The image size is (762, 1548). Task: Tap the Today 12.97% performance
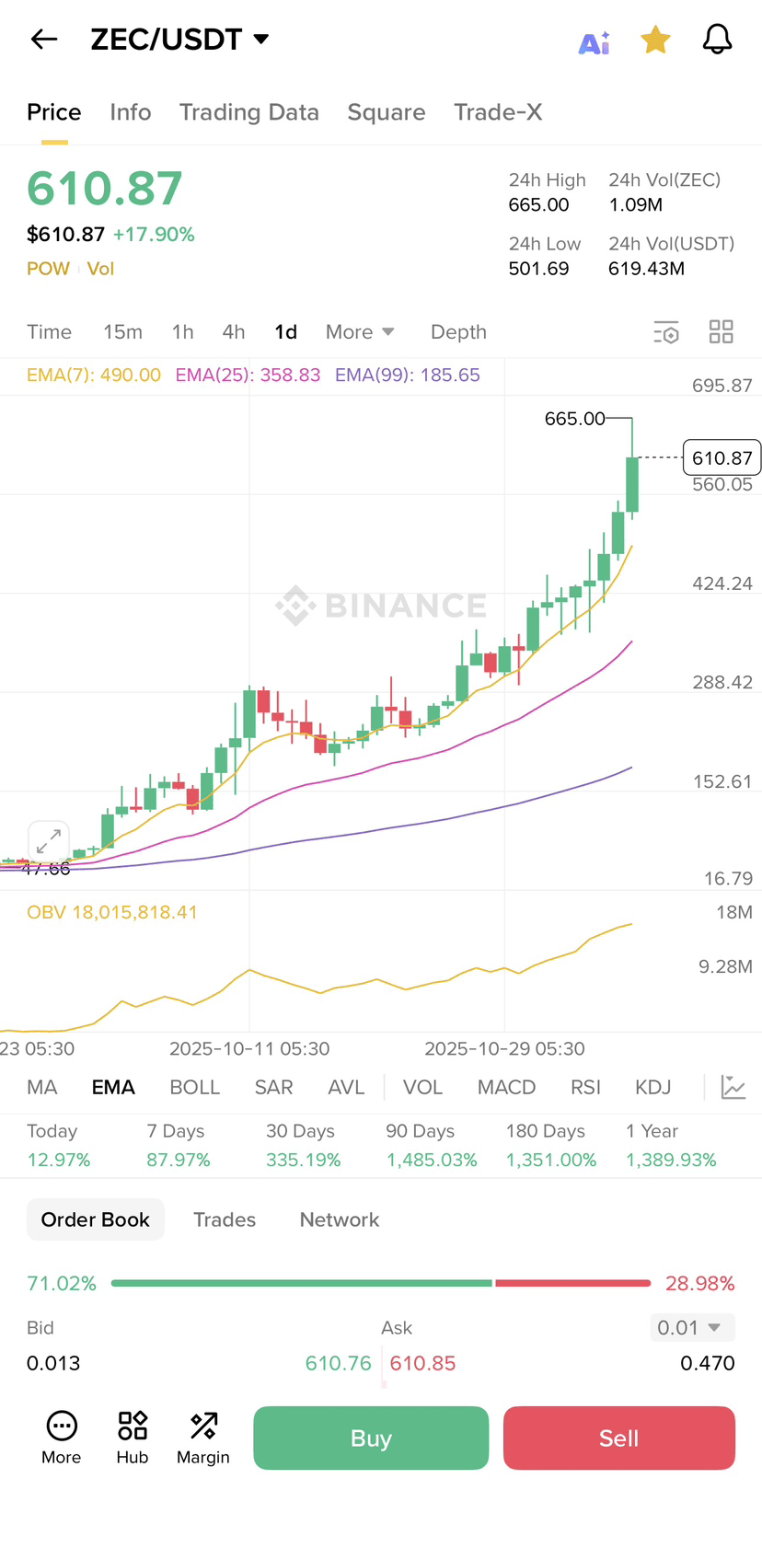coord(59,1145)
